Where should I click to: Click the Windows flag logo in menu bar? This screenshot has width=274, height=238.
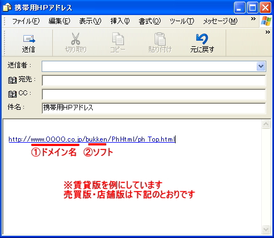tap(266, 21)
